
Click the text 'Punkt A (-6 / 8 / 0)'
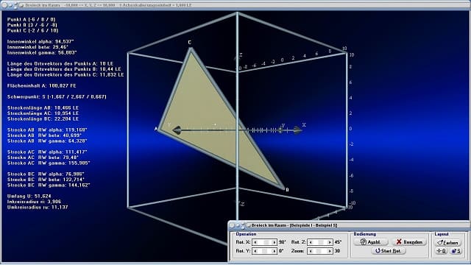click(x=31, y=19)
